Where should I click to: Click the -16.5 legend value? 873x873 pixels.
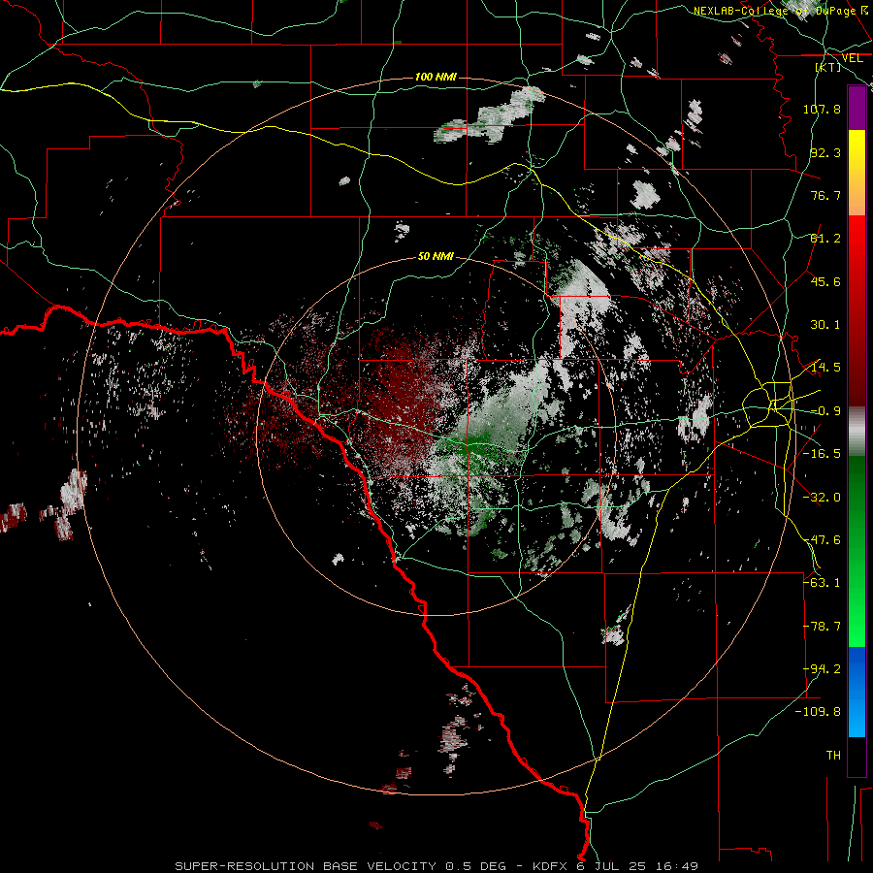[822, 454]
